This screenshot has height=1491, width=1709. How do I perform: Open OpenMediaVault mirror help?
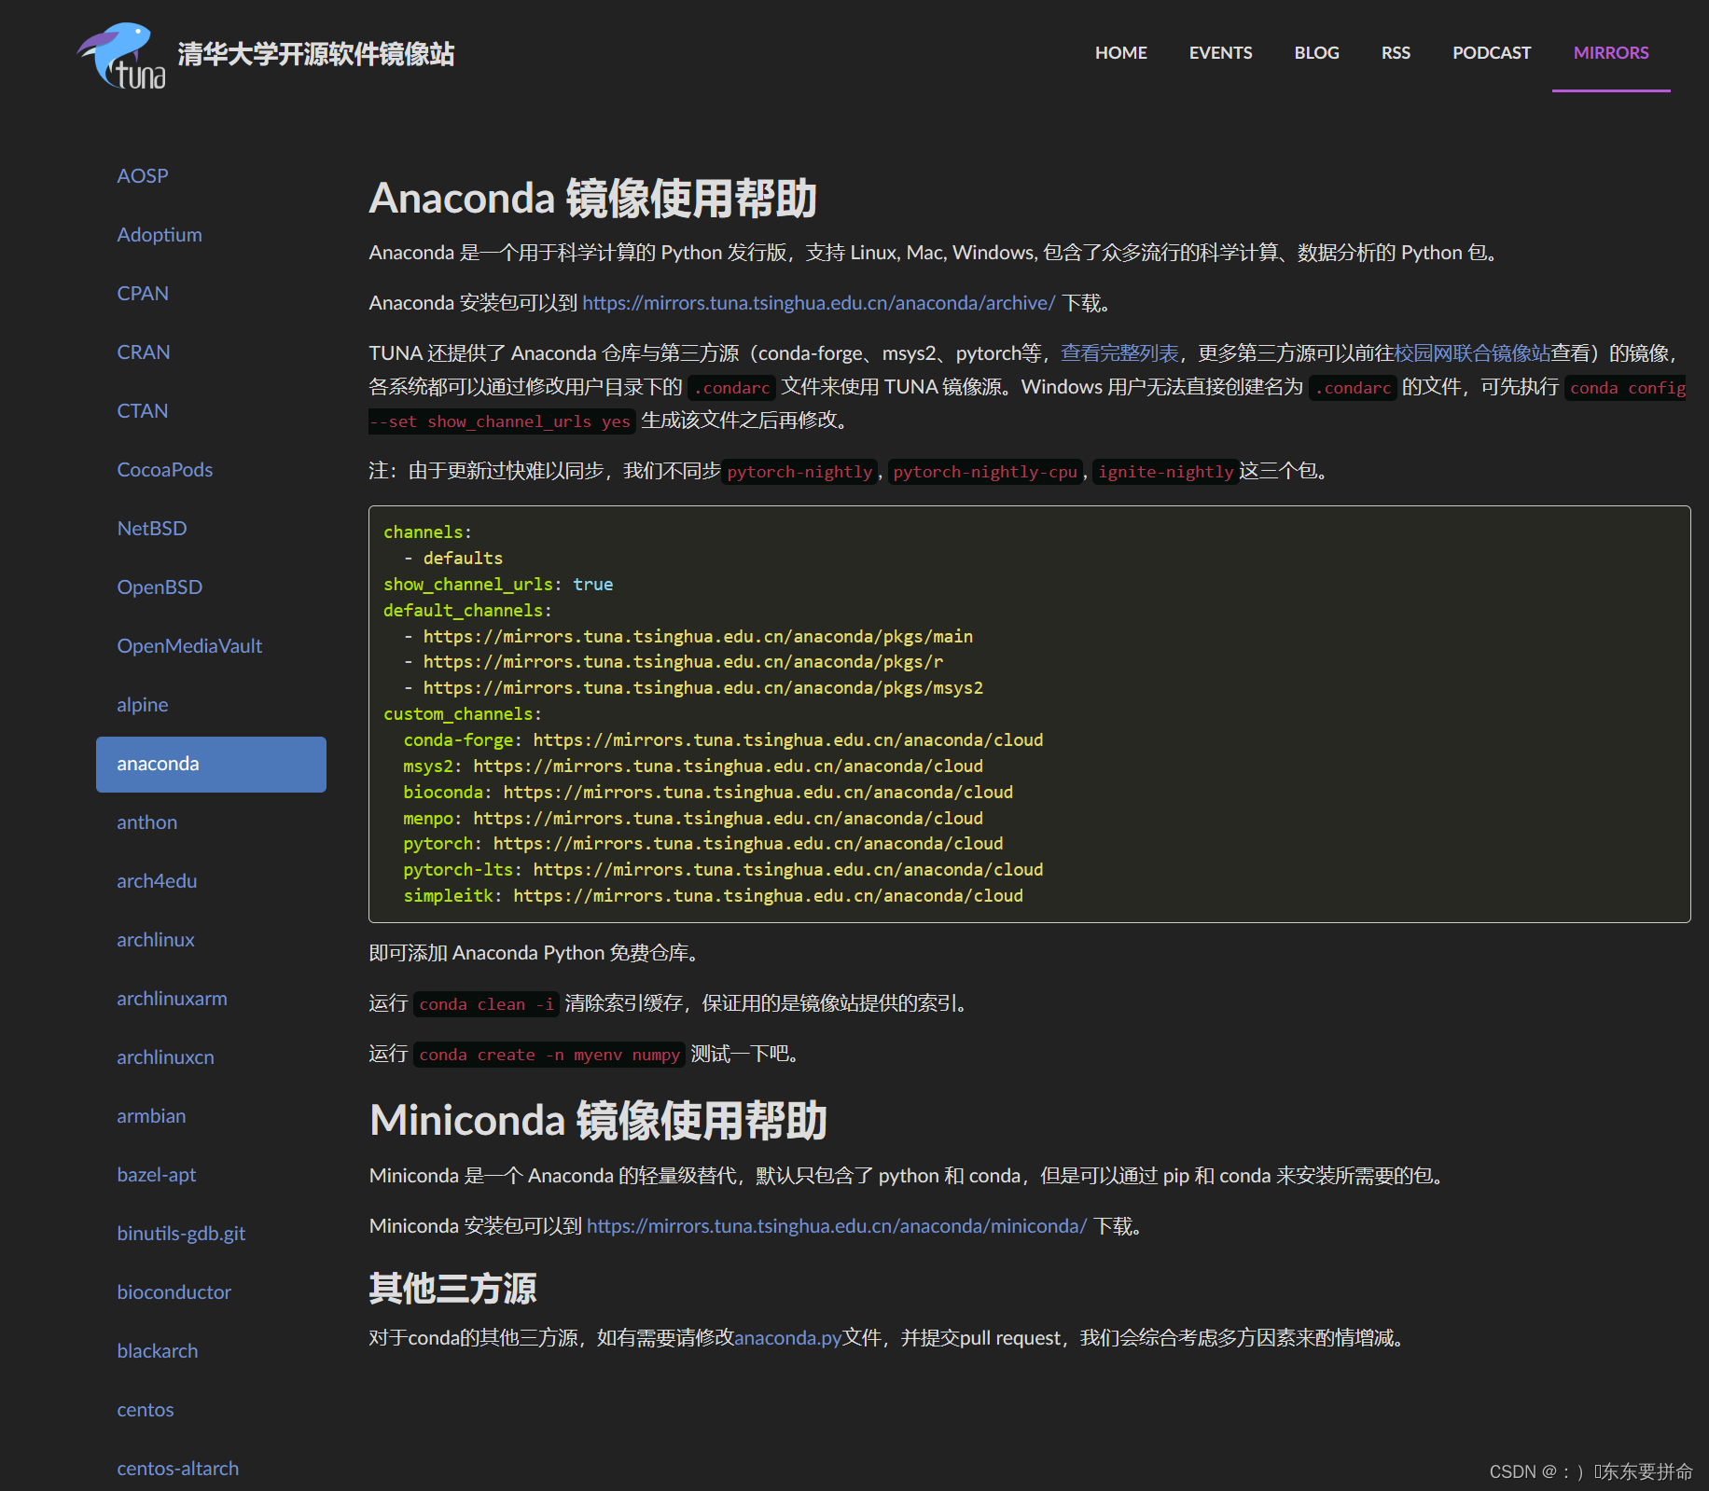coord(189,645)
